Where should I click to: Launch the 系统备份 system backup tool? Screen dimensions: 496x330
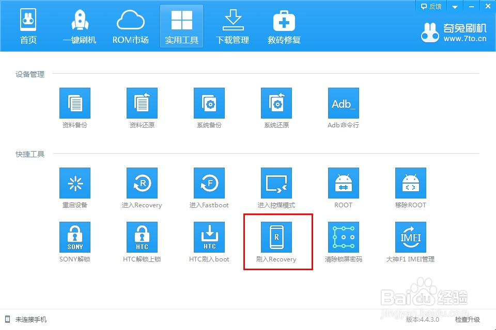[209, 103]
